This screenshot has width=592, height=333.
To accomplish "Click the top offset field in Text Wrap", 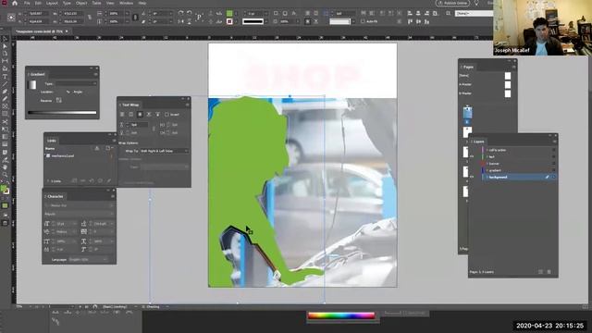I will coord(138,125).
